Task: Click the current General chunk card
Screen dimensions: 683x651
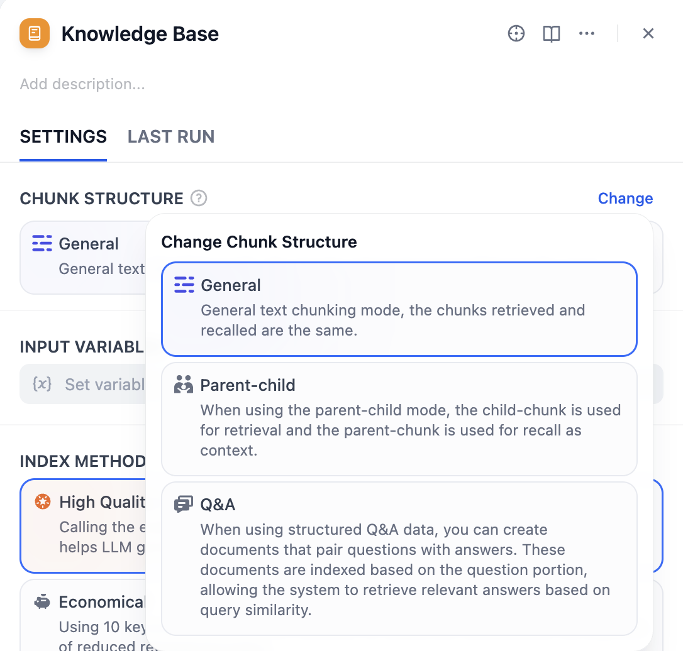Action: pyautogui.click(x=83, y=258)
